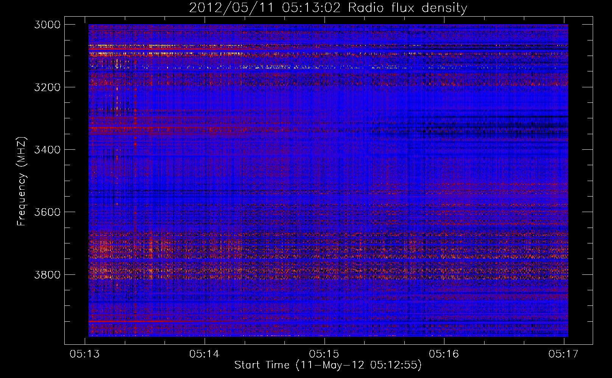Click the 05:13 time tick label

point(85,354)
